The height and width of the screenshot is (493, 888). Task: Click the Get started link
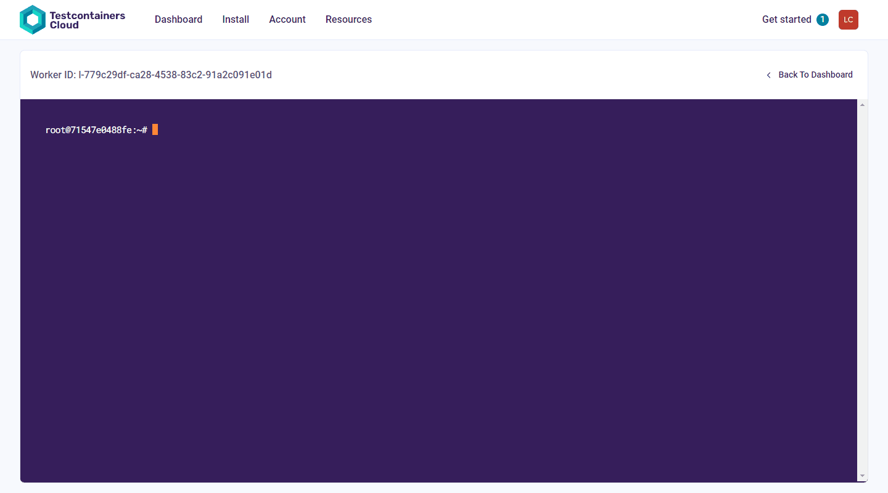click(x=786, y=20)
